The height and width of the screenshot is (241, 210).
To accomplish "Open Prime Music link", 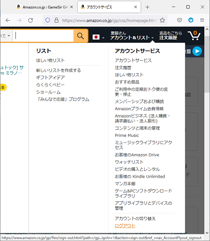I will tap(127, 135).
